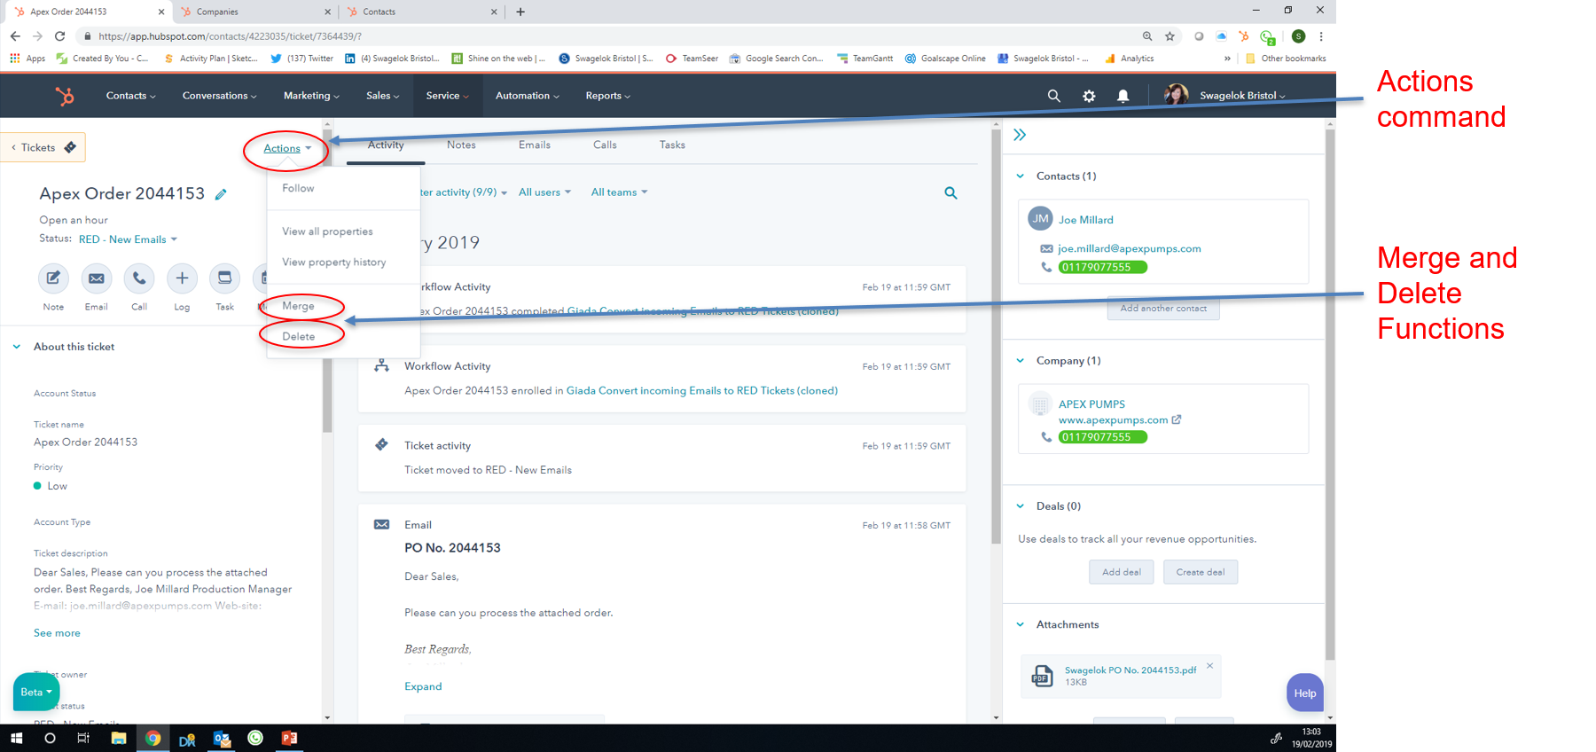Image resolution: width=1596 pixels, height=752 pixels.
Task: Open the Joe Millard contact link
Action: pyautogui.click(x=1086, y=220)
